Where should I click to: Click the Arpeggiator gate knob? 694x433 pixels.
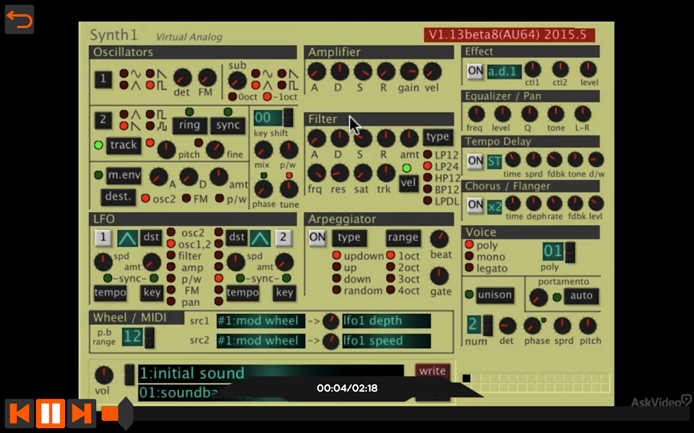[439, 276]
